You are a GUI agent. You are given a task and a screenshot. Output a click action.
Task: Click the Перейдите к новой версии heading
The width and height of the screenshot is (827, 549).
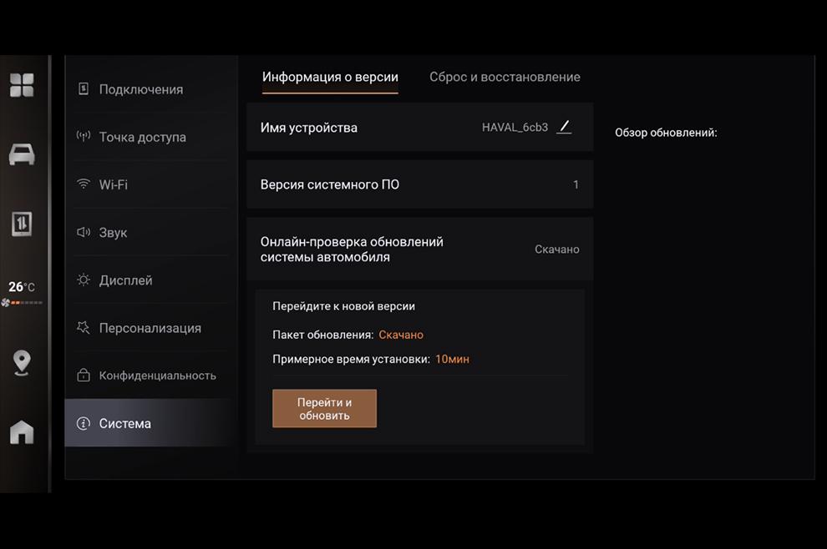pyautogui.click(x=344, y=306)
